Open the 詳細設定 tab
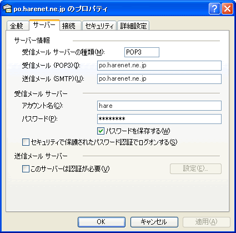 [x=133, y=26]
